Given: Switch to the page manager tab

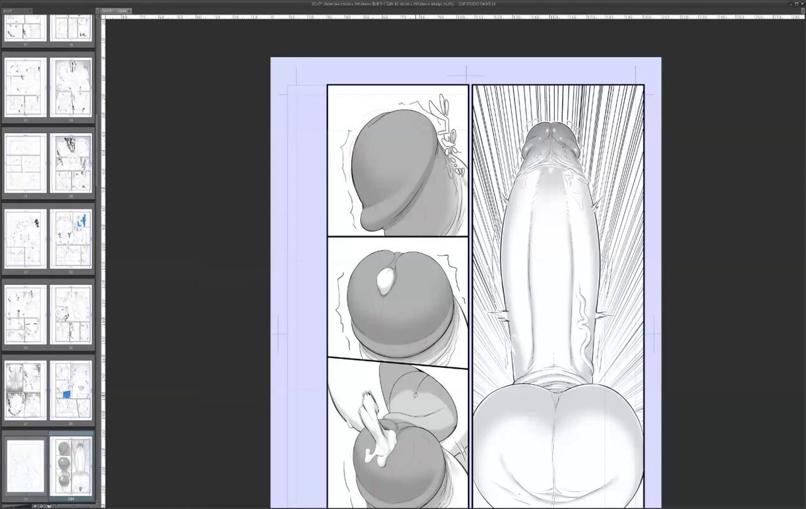Looking at the screenshot, I should point(14,11).
